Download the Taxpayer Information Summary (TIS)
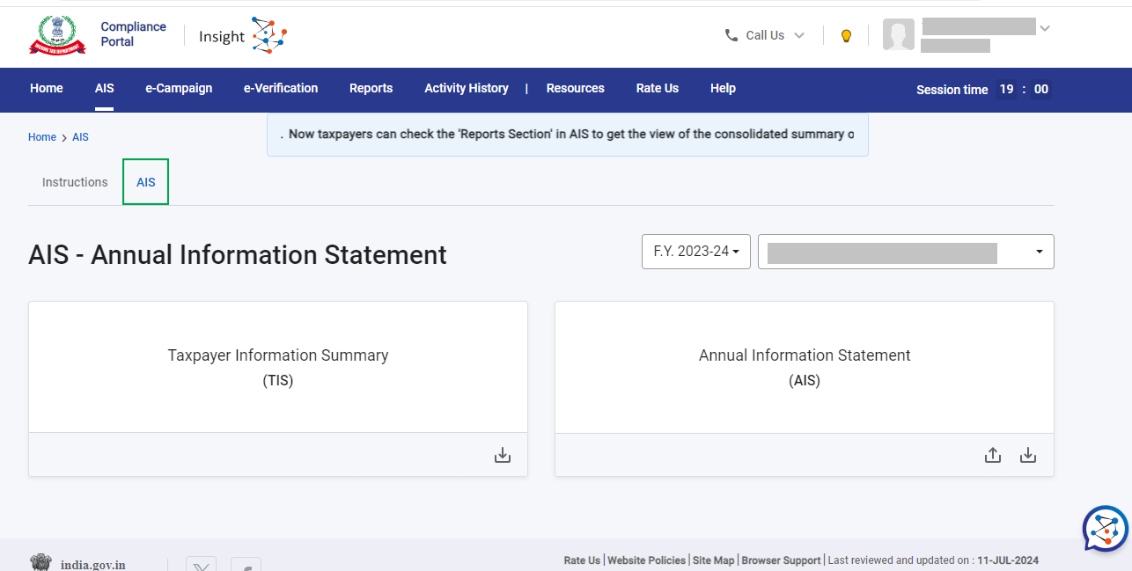Screen dimensions: 1132x571 pyautogui.click(x=503, y=455)
